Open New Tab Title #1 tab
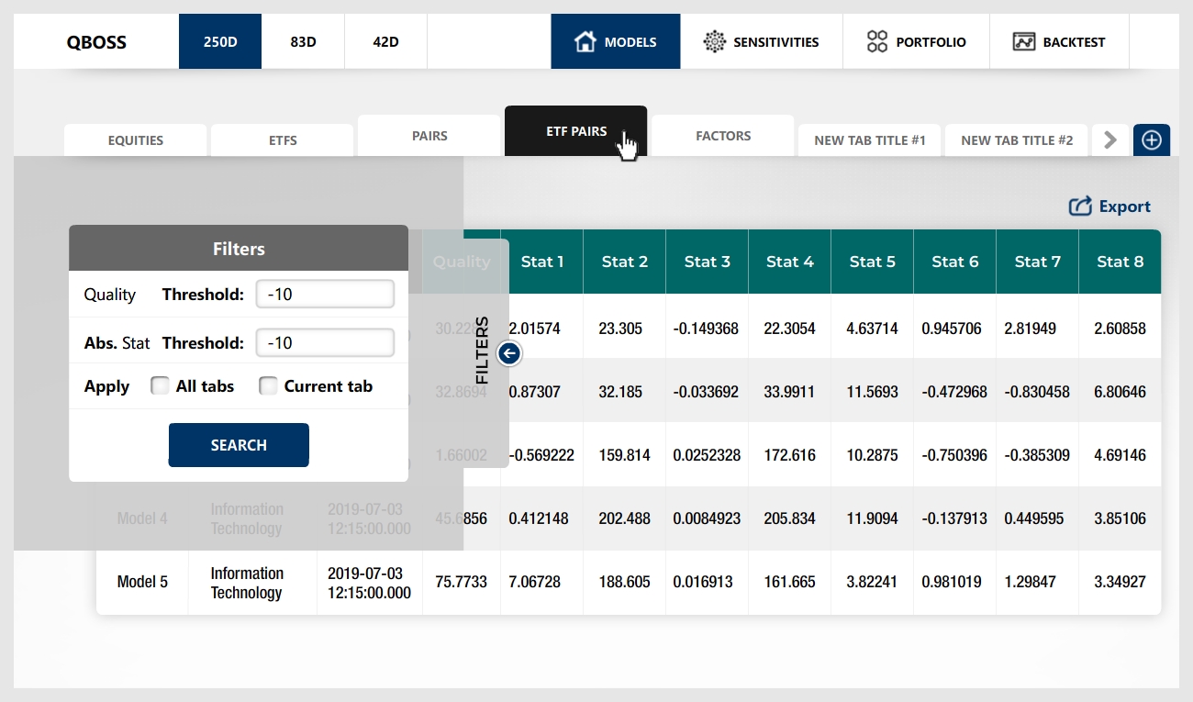The height and width of the screenshot is (702, 1193). tap(870, 140)
